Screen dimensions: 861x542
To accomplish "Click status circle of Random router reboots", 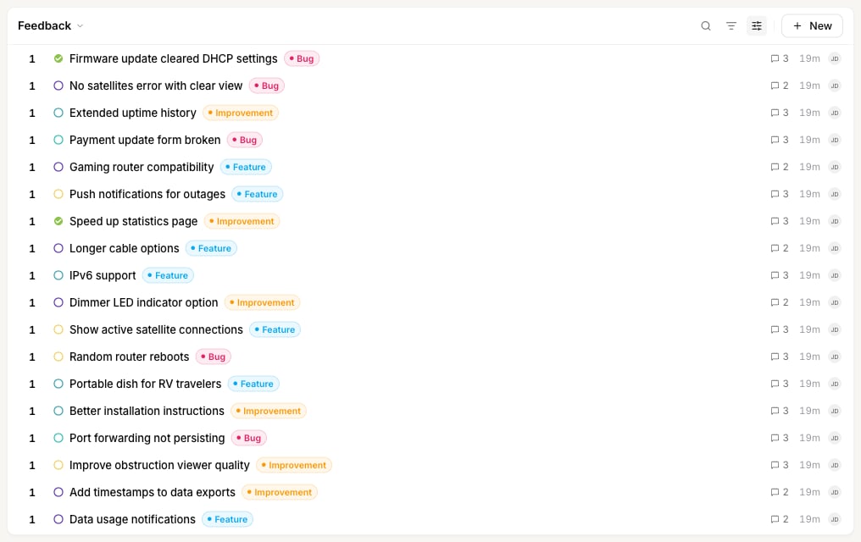I will 58,357.
